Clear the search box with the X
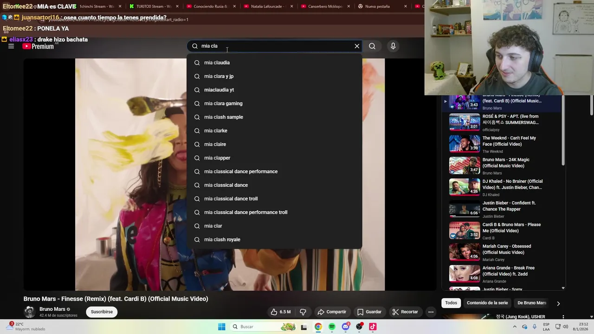 pos(357,46)
